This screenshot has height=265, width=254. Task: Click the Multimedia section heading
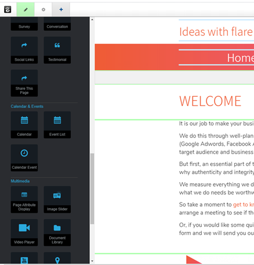[20, 181]
